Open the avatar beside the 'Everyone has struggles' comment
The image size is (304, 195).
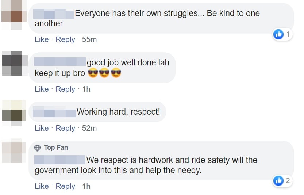tap(12, 15)
